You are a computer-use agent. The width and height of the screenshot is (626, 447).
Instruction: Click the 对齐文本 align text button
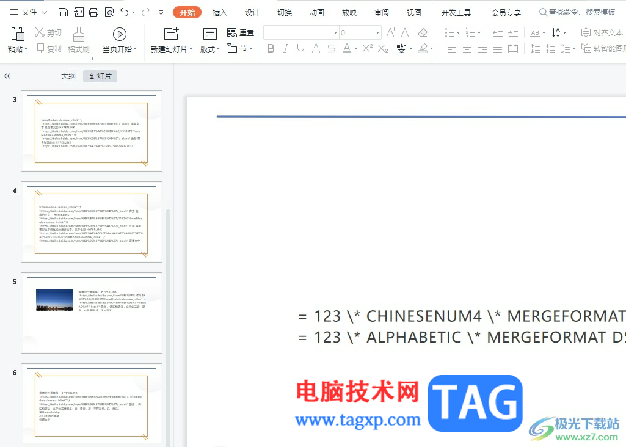(603, 33)
